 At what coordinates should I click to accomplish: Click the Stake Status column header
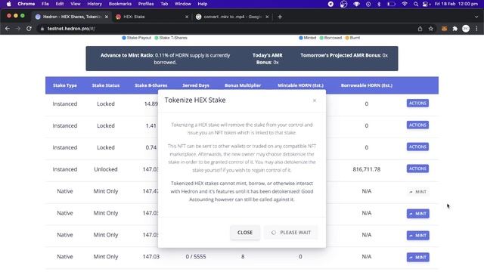coord(106,85)
